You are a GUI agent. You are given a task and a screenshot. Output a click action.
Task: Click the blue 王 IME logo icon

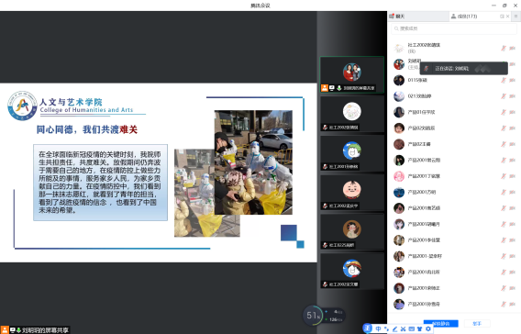pos(368,328)
